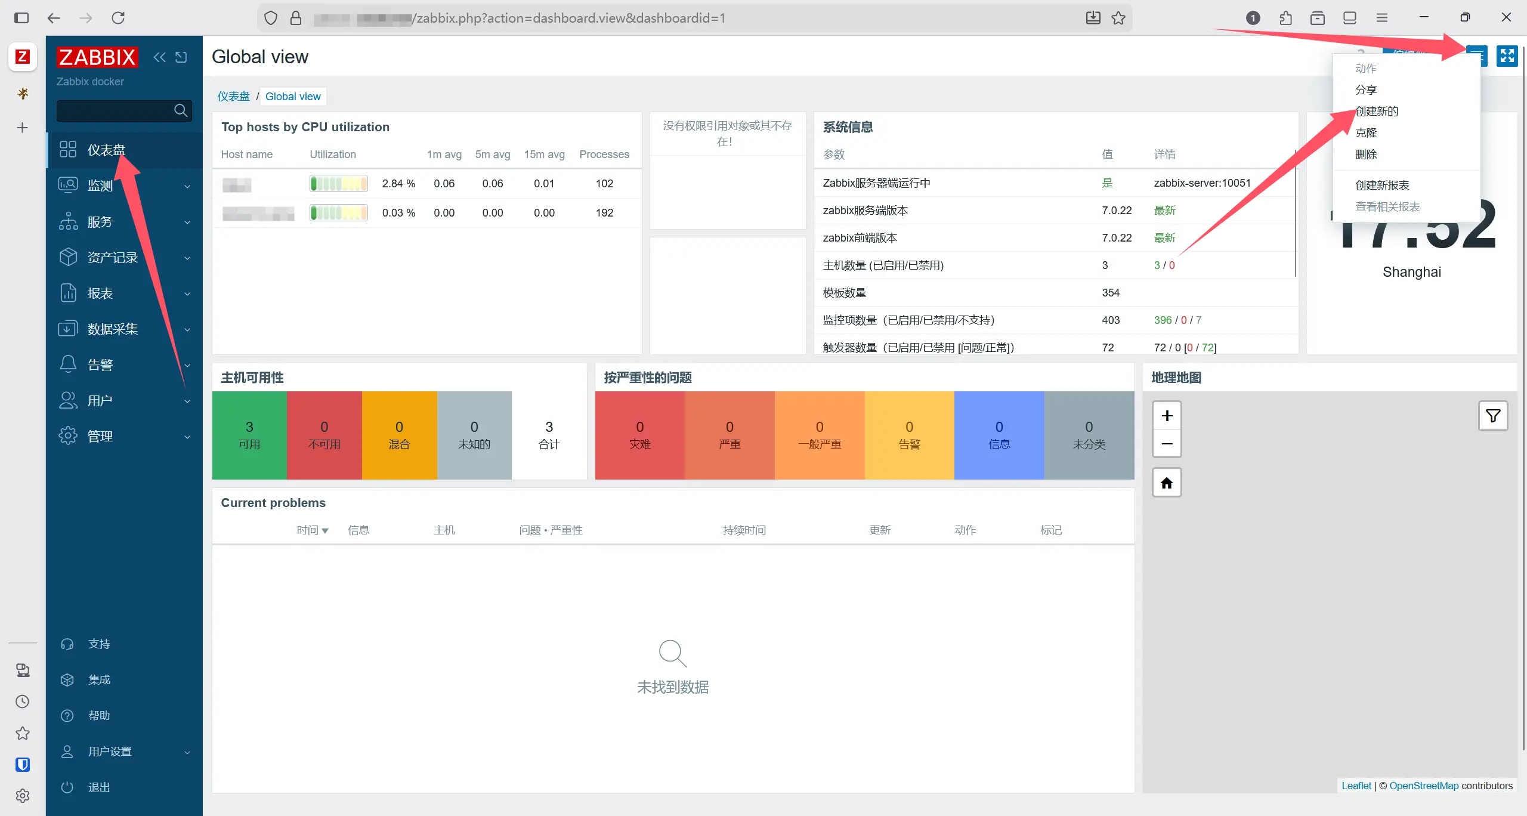Open the 仪表盘 breadcrumb link
Screen dimensions: 1527x816
[x=233, y=97]
